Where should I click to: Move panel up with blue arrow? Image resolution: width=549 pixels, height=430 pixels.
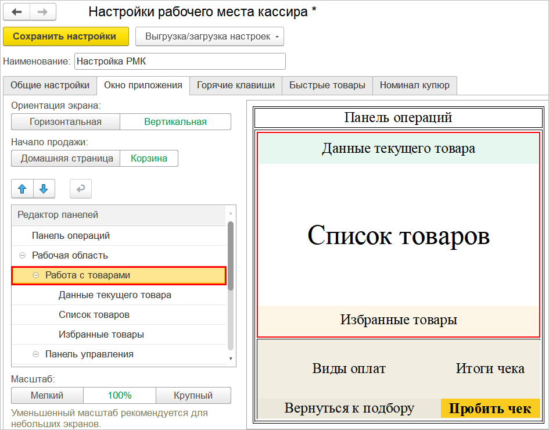pyautogui.click(x=23, y=189)
